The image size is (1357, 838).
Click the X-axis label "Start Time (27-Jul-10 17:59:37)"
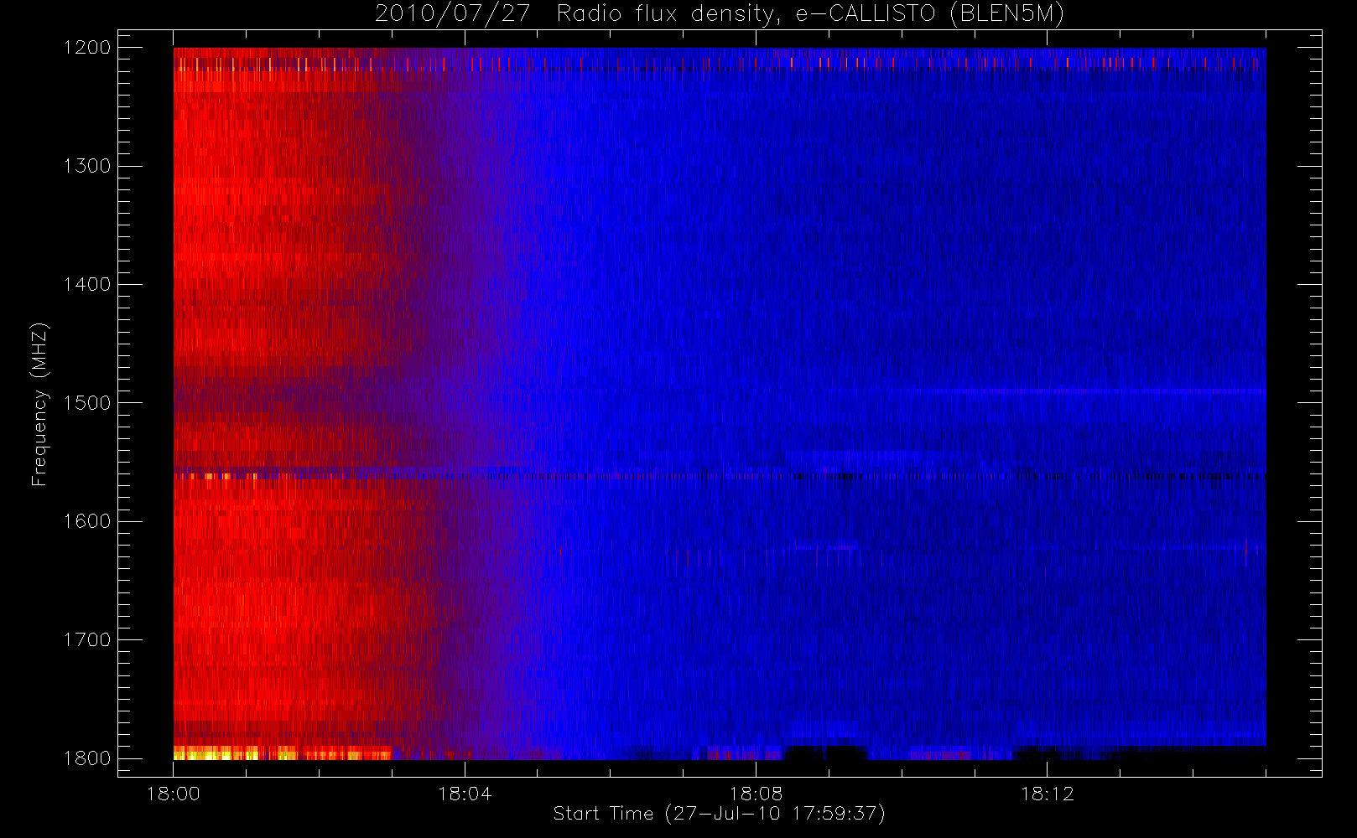(719, 814)
